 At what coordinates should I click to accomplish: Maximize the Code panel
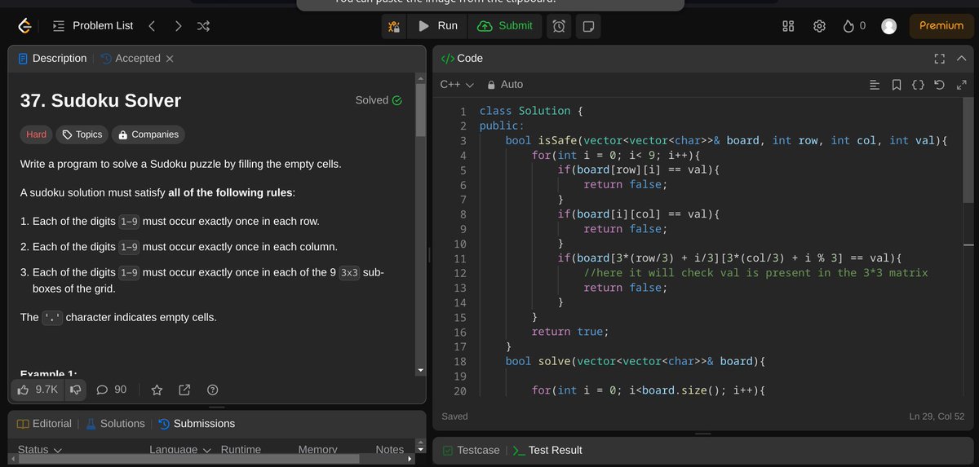[939, 59]
